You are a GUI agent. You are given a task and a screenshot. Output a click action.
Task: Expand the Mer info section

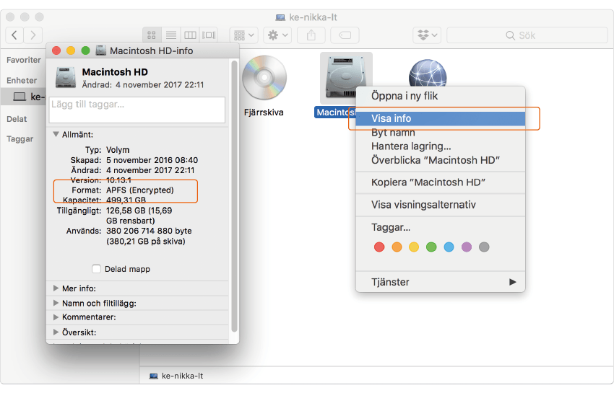(x=56, y=288)
